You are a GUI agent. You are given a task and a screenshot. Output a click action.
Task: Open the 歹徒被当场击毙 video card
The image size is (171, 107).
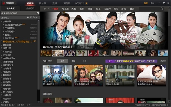(120, 76)
